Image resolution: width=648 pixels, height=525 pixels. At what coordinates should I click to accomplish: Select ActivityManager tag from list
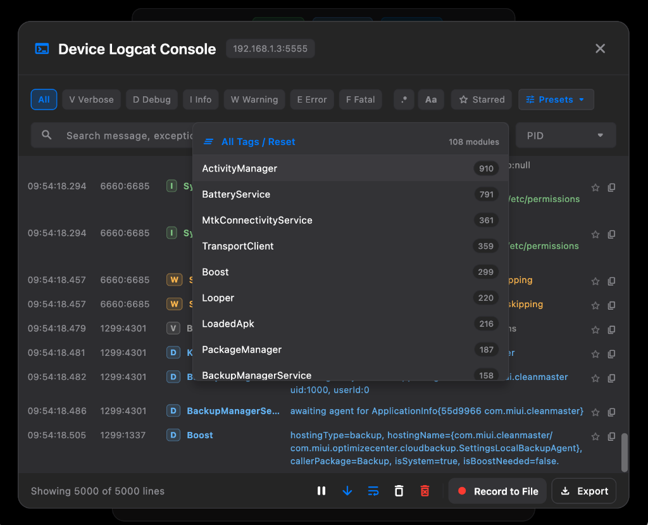[351, 168]
